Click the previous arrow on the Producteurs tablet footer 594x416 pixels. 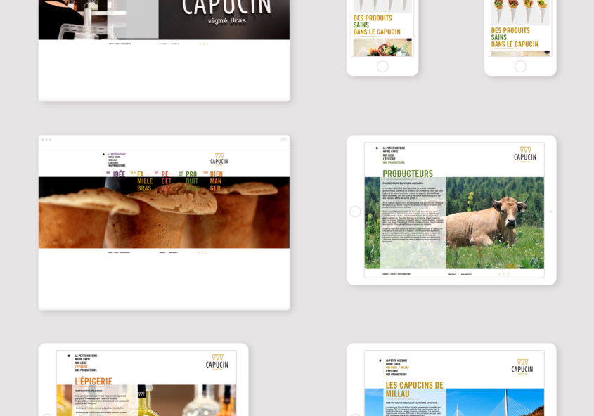tap(499, 274)
